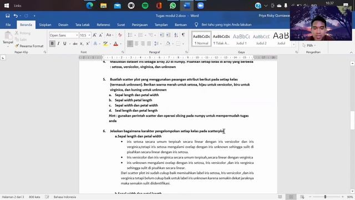The width and height of the screenshot is (355, 200).
Task: Expand the styles gallery
Action: pyautogui.click(x=293, y=44)
